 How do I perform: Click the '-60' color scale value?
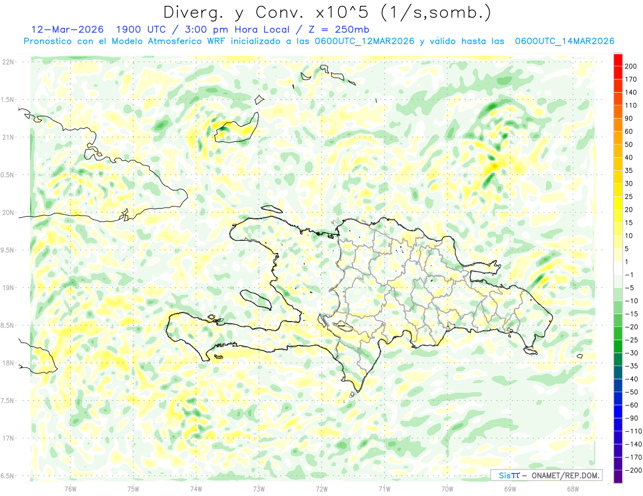tap(632, 405)
